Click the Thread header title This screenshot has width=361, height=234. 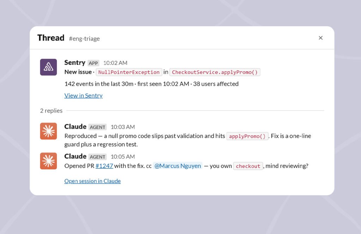click(51, 38)
